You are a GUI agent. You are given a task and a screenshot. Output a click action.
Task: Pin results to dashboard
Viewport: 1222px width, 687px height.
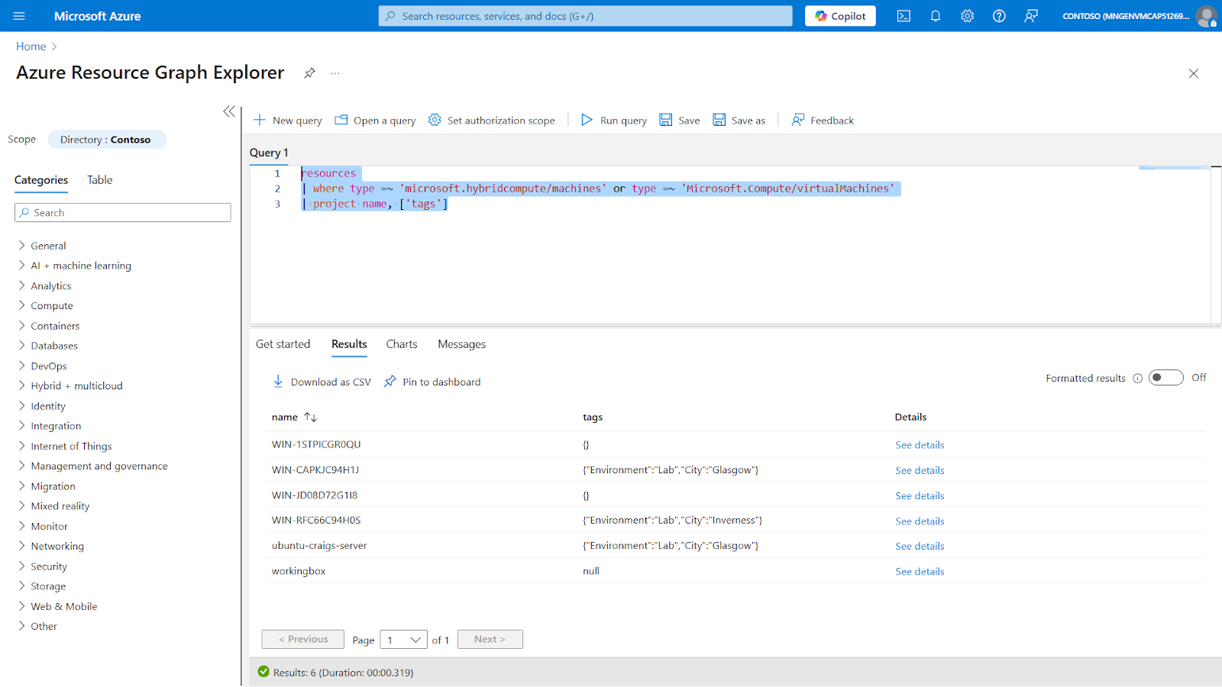tap(432, 382)
